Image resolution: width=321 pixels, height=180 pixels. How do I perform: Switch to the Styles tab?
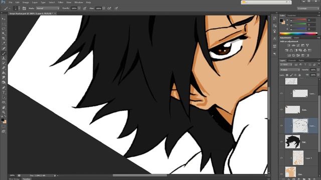(296, 38)
